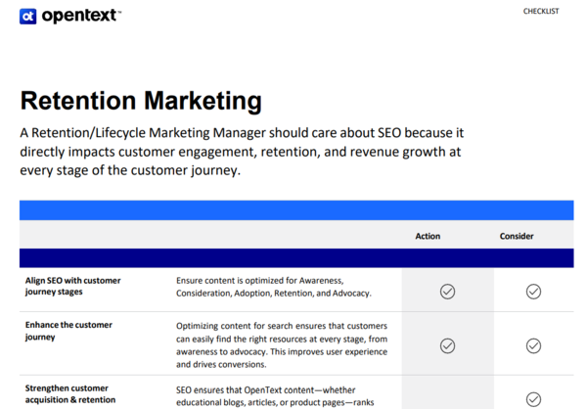This screenshot has height=409, width=587.
Task: Toggle Action checkmark for Align SEO row
Action: [x=447, y=292]
